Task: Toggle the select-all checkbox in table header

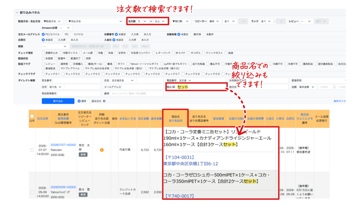Action: (x=32, y=116)
